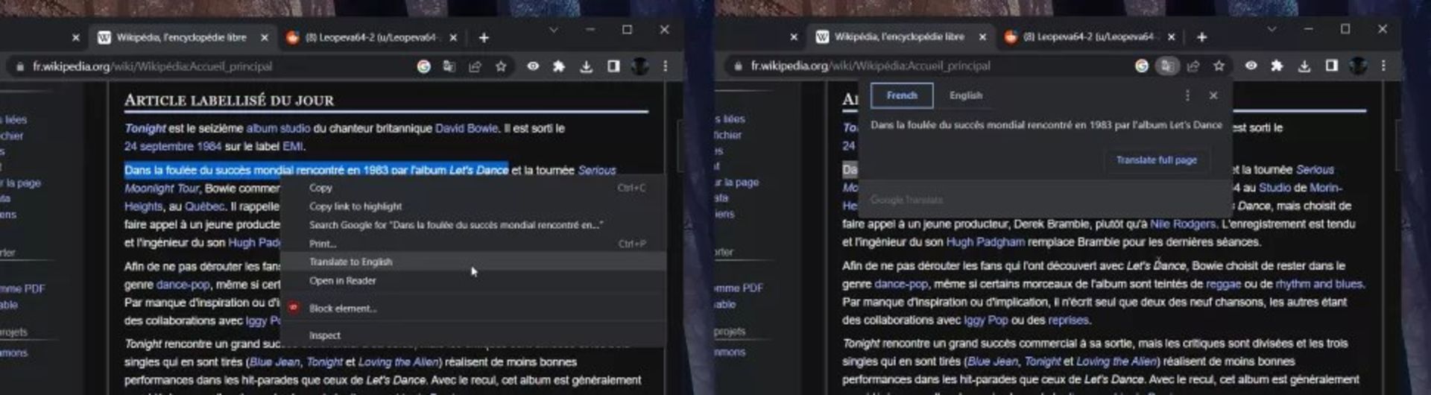Choose Translate to English in context menu
The image size is (1431, 395).
tap(473, 262)
